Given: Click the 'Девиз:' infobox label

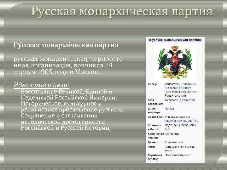Looking at the screenshot, I should [152, 142].
